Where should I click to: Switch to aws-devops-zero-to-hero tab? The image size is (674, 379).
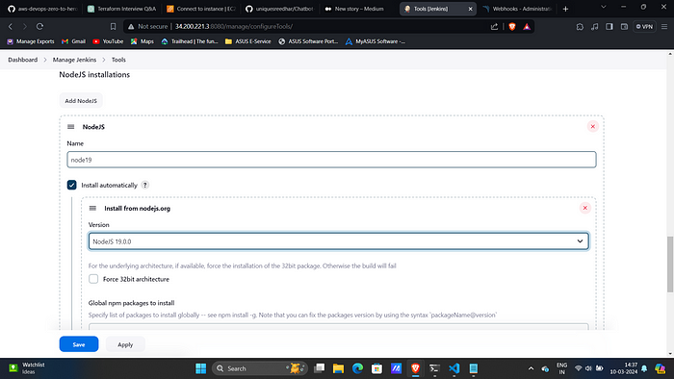click(41, 9)
